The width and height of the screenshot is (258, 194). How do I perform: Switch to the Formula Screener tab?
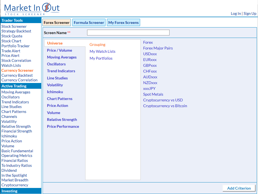89,23
